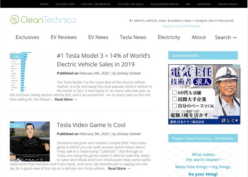Select EV Reviews in main navigation
Image resolution: width=248 pixels, height=177 pixels.
pyautogui.click(x=64, y=37)
